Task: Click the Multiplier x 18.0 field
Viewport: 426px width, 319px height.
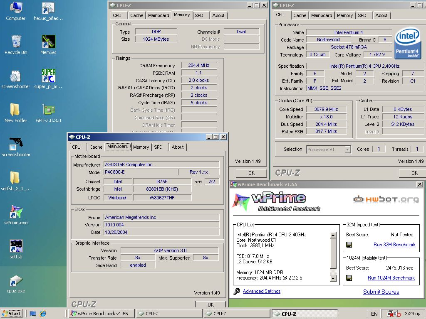Action: tap(326, 117)
